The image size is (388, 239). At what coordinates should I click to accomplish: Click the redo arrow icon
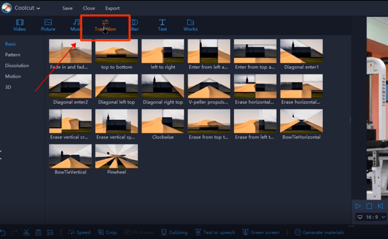pos(14,233)
